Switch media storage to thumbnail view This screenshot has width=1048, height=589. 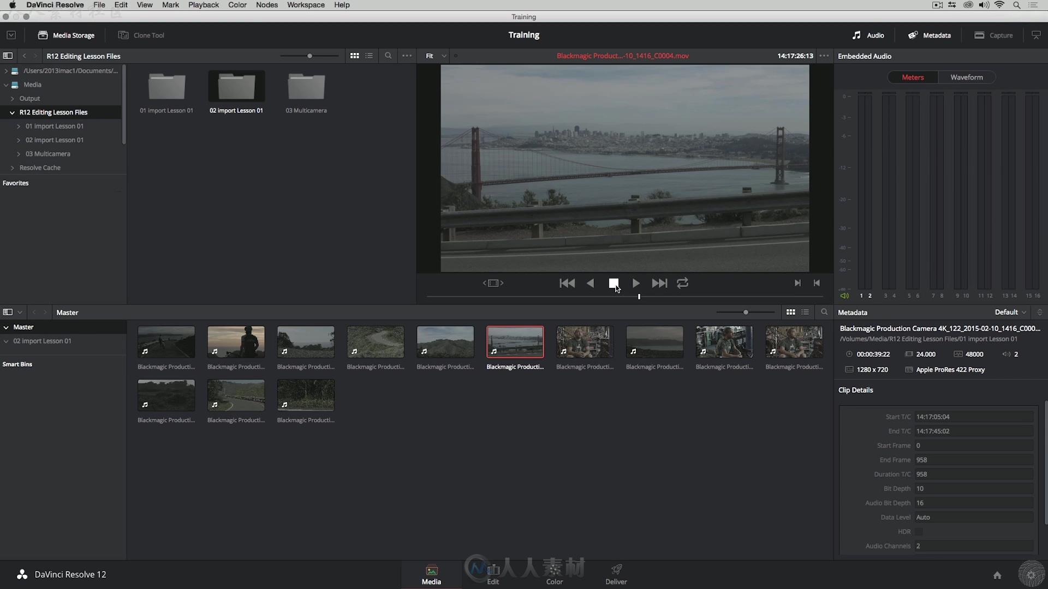pos(355,56)
